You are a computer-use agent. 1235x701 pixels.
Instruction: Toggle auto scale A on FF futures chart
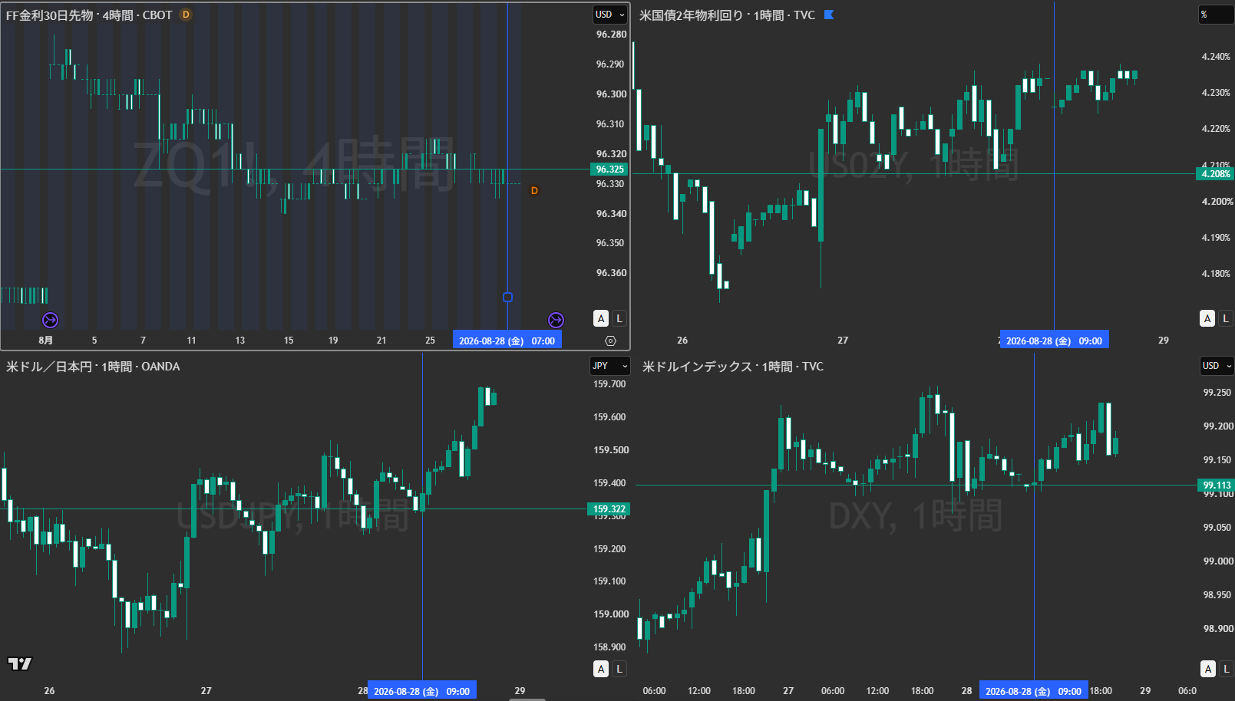coord(601,318)
